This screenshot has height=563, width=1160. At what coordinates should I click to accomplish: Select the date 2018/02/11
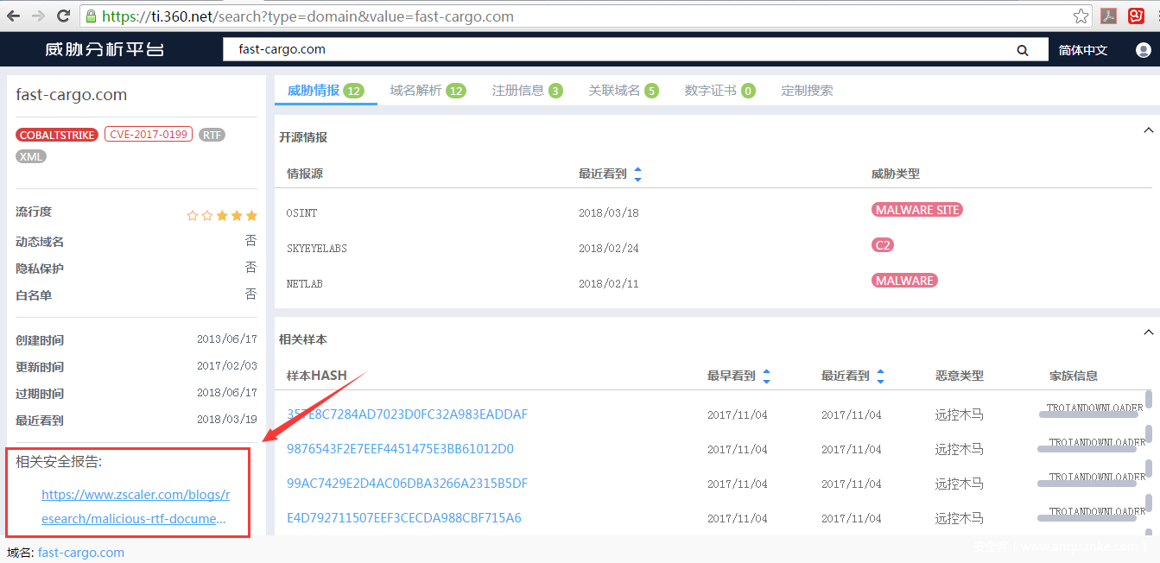pos(609,284)
